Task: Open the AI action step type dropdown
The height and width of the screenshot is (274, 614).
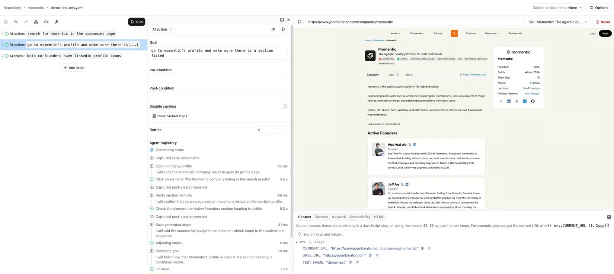Action: click(x=162, y=29)
